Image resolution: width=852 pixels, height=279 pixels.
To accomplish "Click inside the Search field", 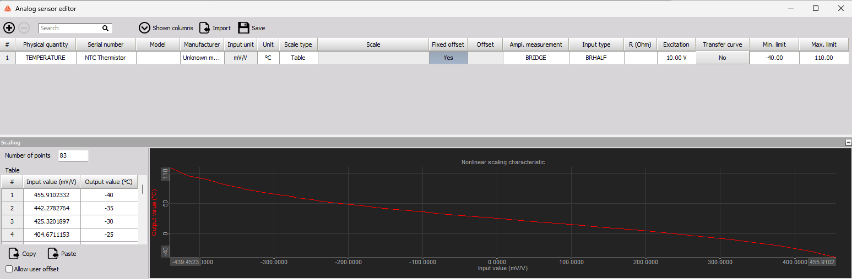I will click(x=70, y=28).
